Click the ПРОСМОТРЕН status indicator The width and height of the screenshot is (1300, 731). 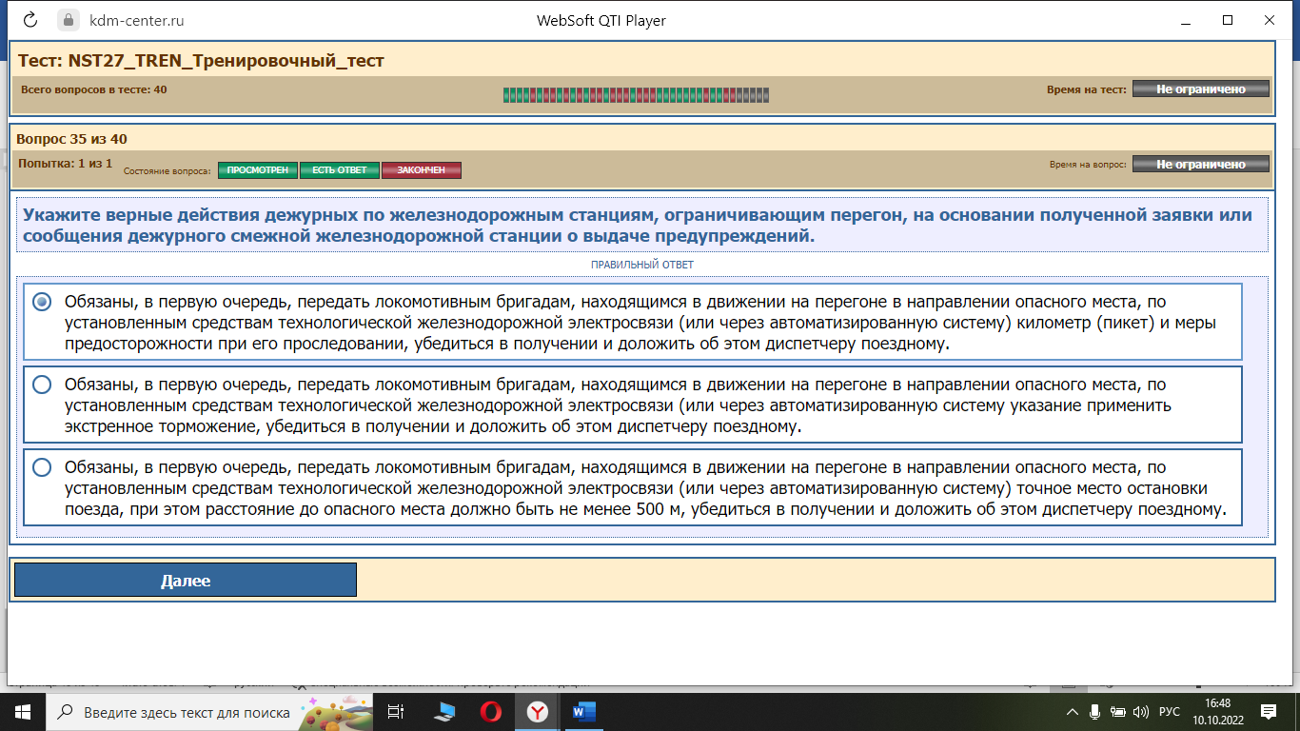pyautogui.click(x=258, y=170)
